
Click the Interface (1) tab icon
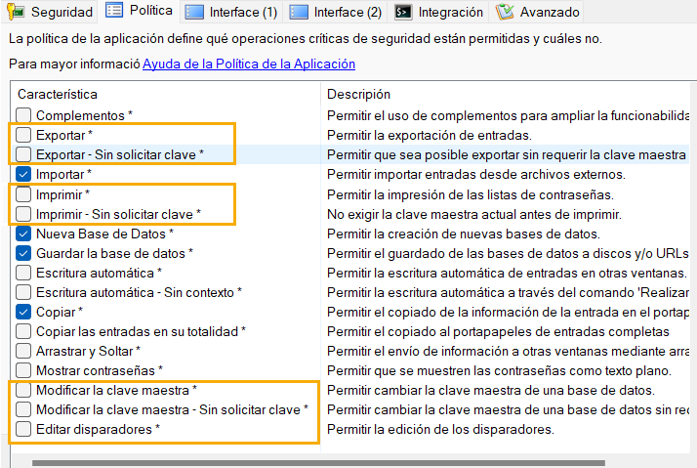194,12
